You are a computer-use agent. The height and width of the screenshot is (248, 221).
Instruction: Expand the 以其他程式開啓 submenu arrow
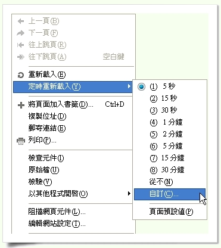click(129, 193)
